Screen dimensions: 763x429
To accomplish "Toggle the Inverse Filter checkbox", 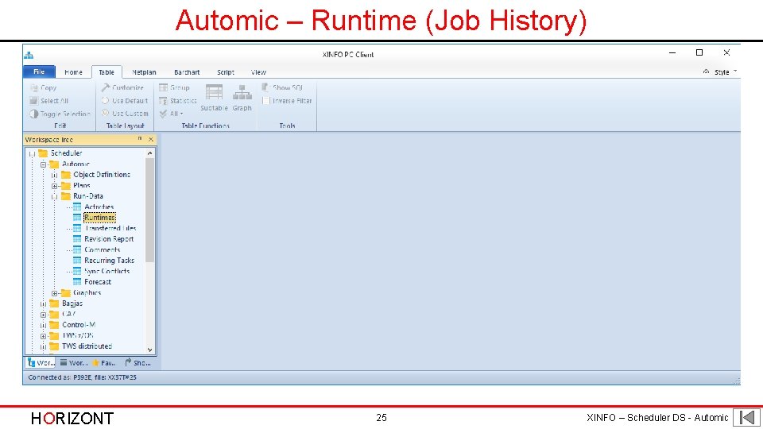I will pyautogui.click(x=265, y=101).
